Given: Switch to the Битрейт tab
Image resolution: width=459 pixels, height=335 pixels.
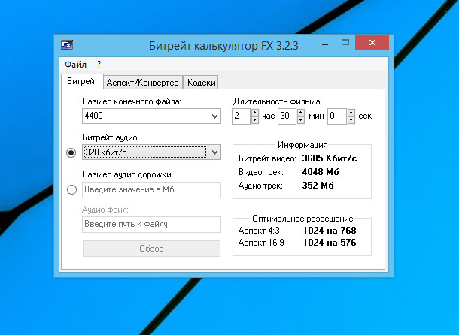Looking at the screenshot, I should click(82, 81).
